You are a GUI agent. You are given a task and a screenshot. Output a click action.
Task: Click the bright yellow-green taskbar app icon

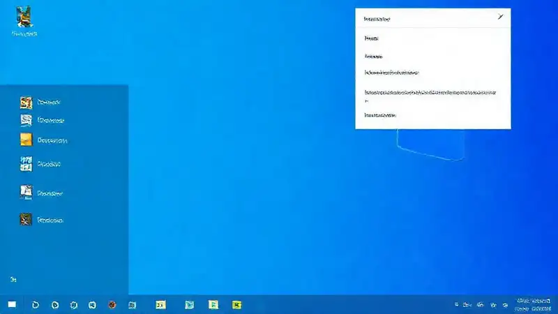236,305
